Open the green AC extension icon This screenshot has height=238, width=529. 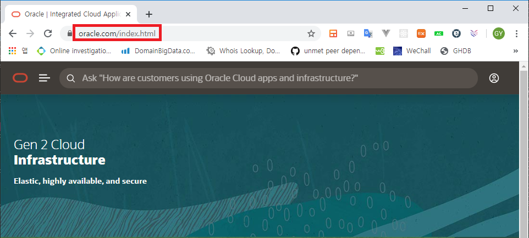point(439,33)
